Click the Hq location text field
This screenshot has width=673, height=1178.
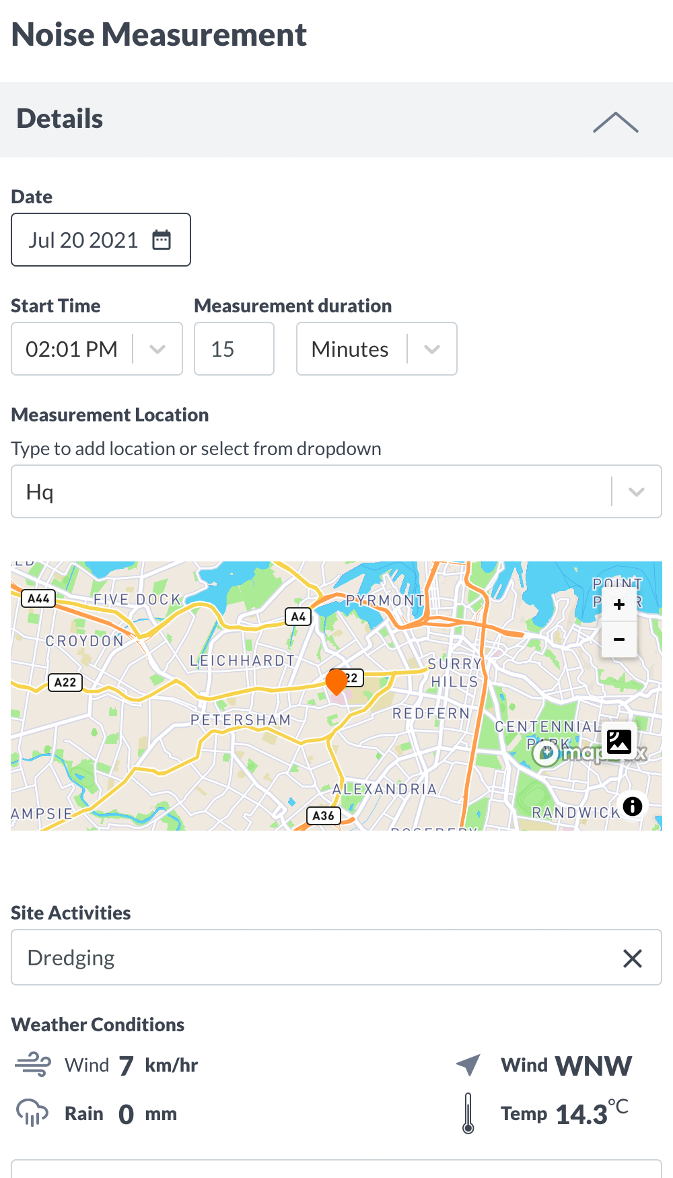336,491
